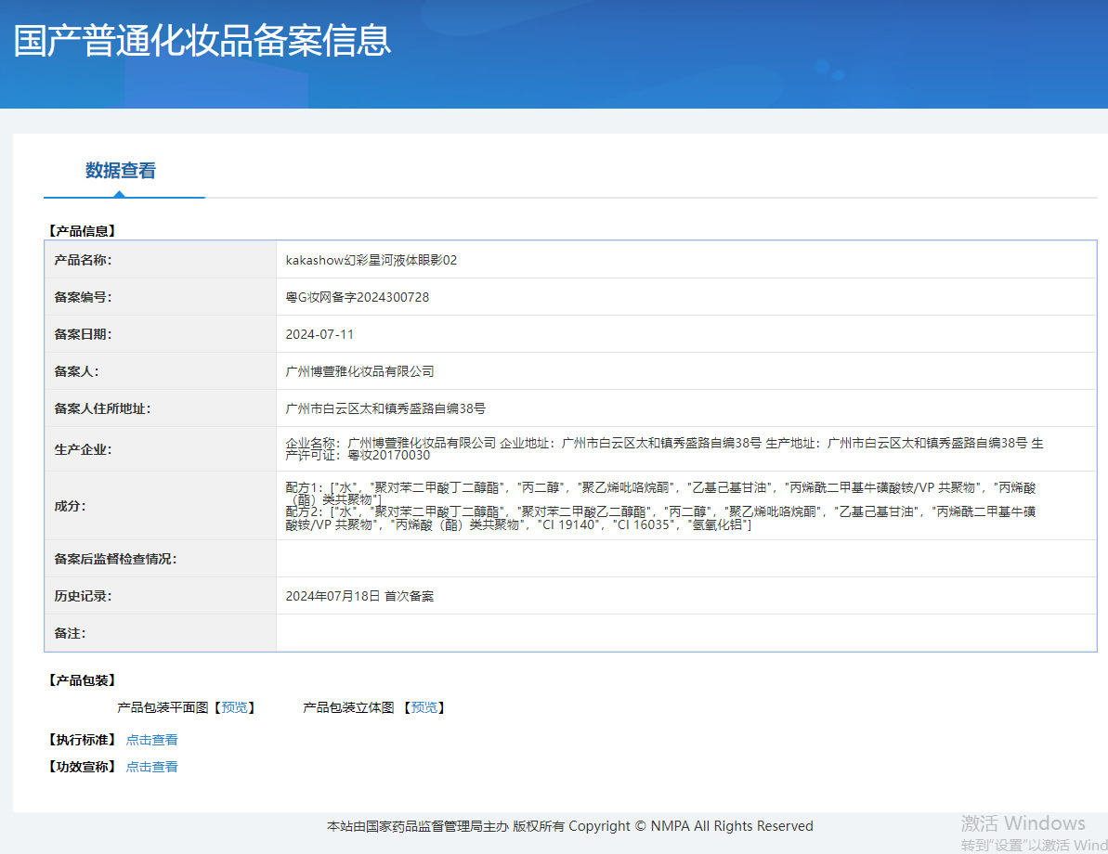Open 功效宣称 点击查看 link
1108x854 pixels.
[151, 767]
